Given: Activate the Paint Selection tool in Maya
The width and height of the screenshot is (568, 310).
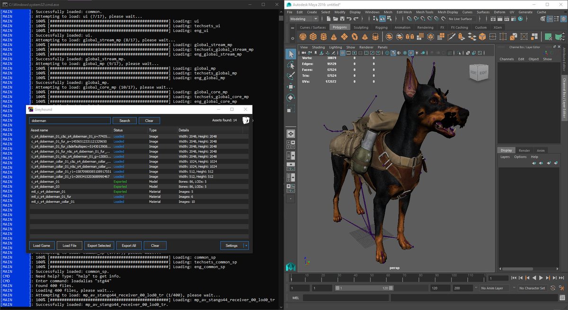Looking at the screenshot, I should (x=291, y=76).
